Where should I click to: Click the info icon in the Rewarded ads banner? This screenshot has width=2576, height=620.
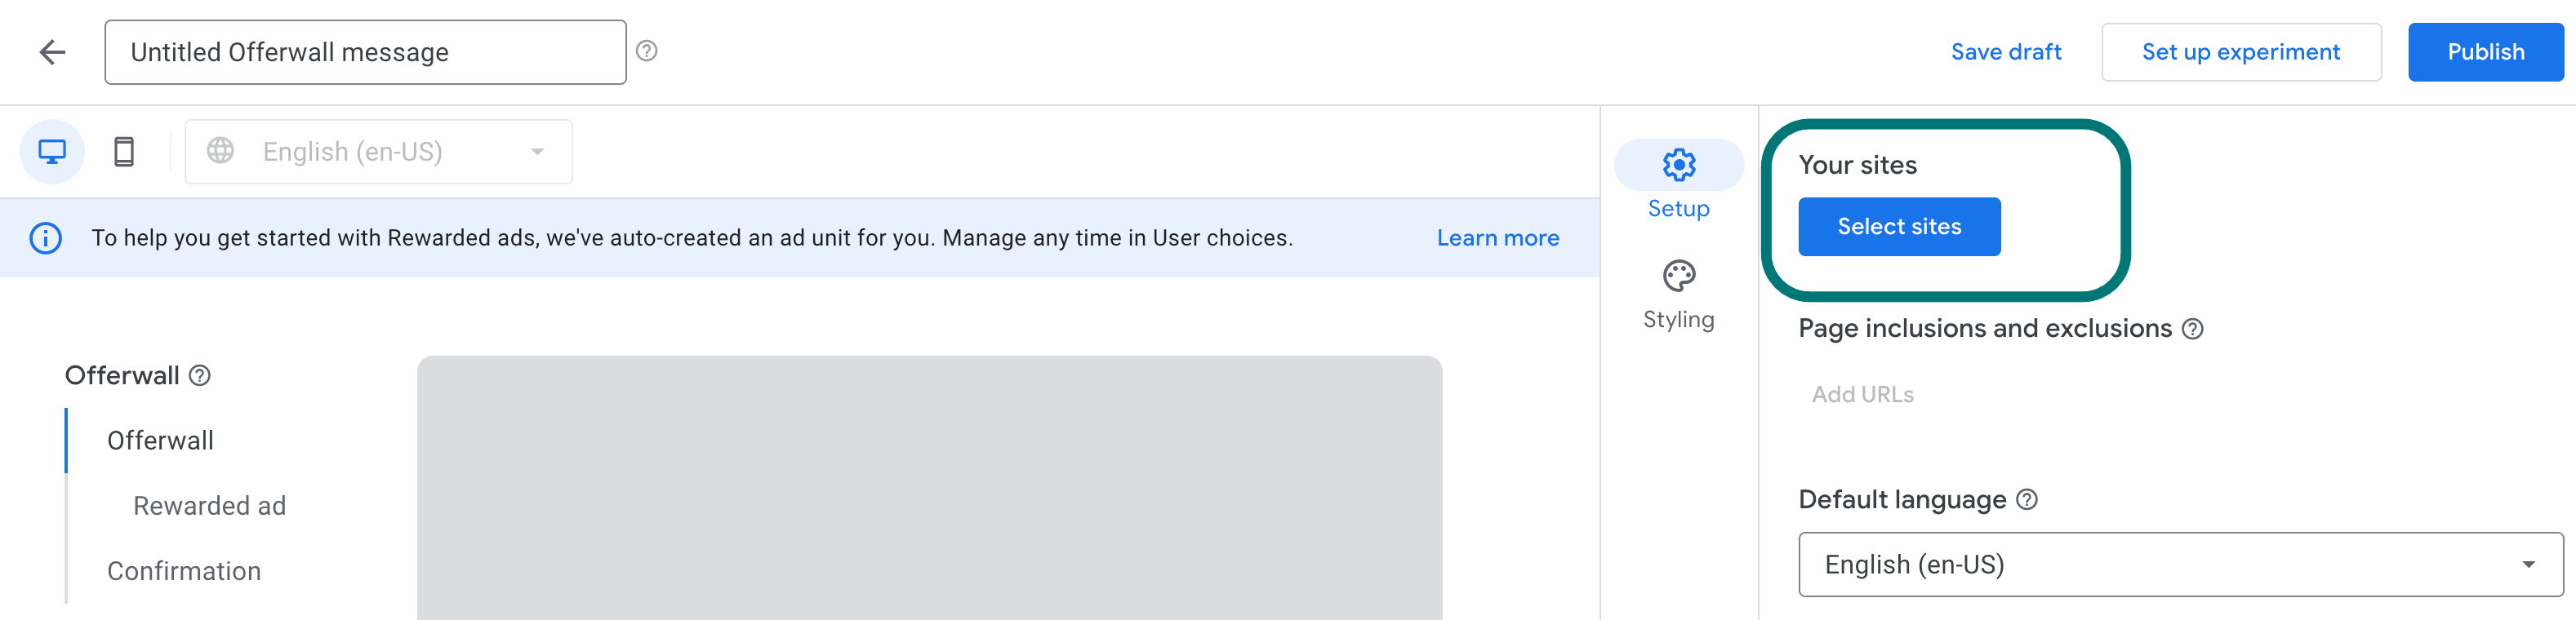pos(44,237)
